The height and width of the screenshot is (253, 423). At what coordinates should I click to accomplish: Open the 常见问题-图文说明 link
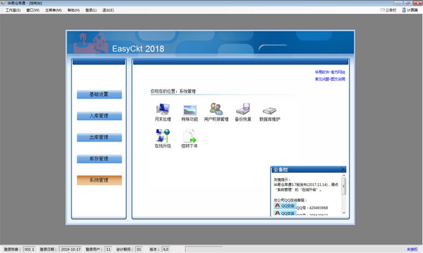(x=330, y=79)
